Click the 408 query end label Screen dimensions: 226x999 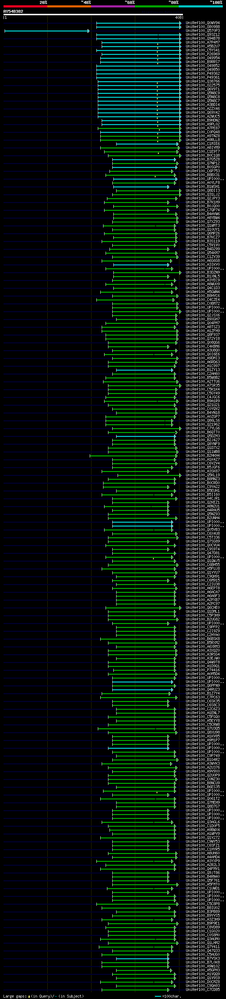point(178,17)
